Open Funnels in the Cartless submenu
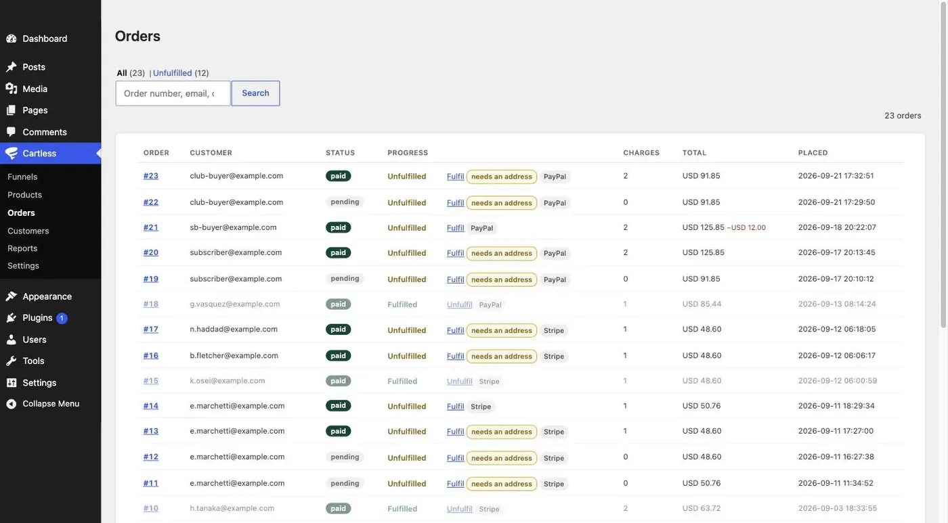948x523 pixels. coord(22,177)
